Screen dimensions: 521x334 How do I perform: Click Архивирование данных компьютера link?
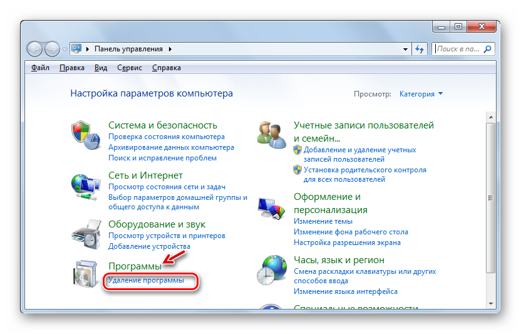[171, 147]
